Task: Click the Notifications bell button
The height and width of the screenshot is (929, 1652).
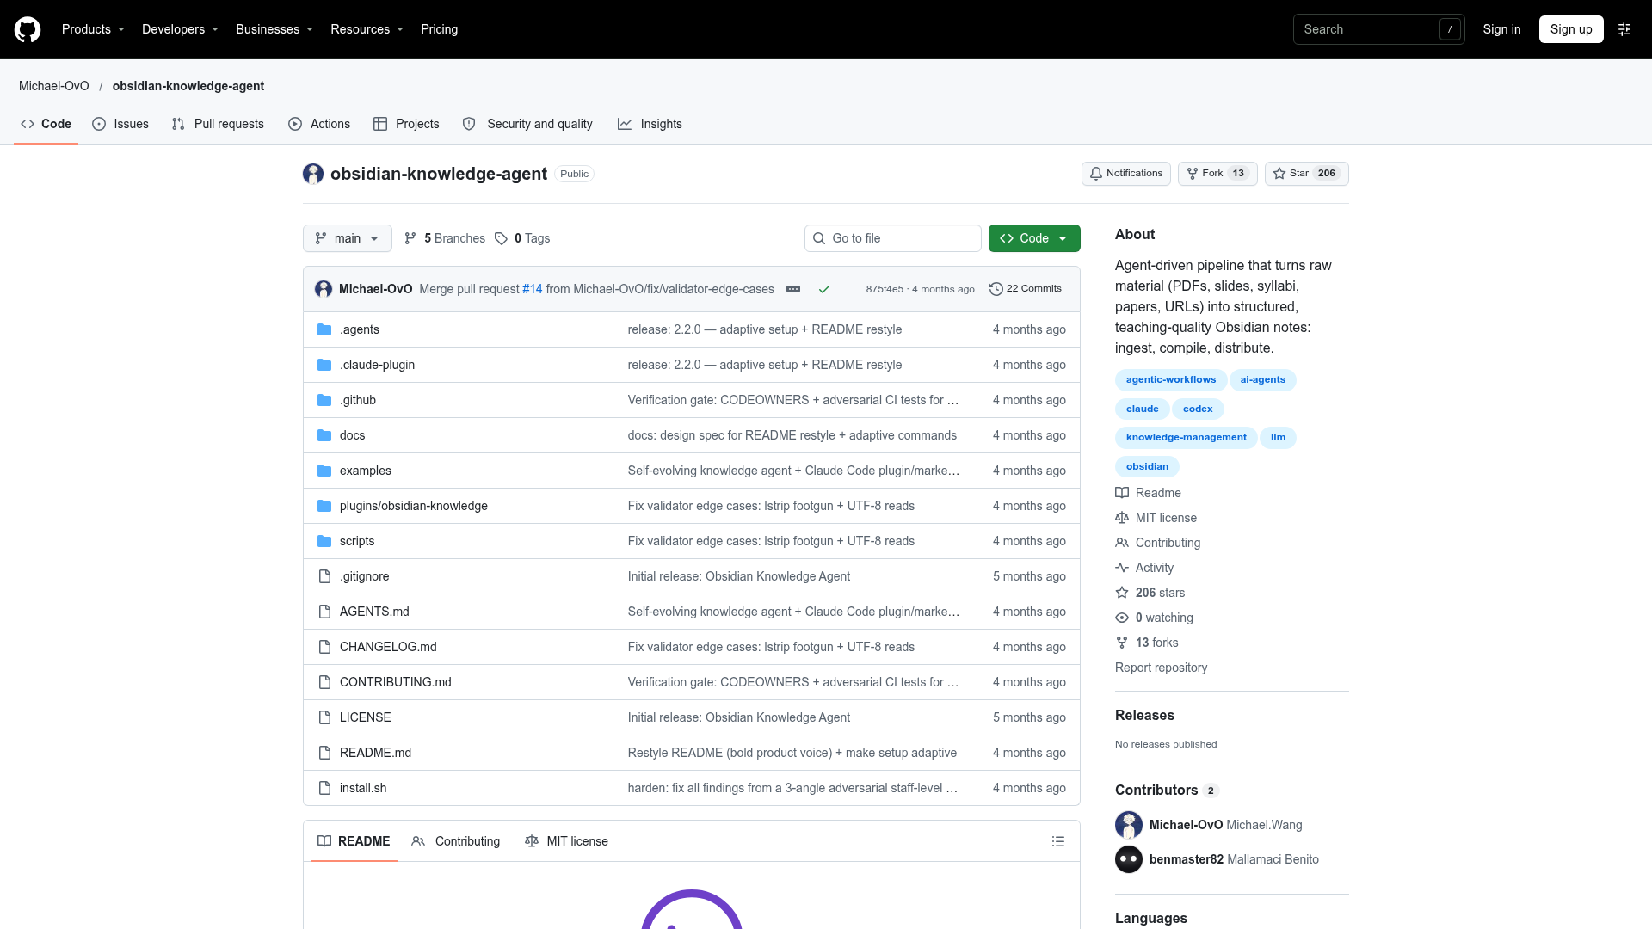Action: click(1125, 174)
